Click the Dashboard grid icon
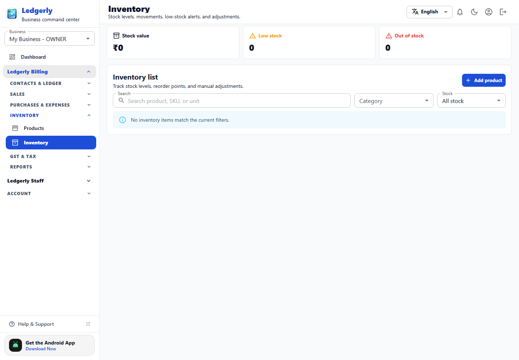 click(x=12, y=57)
